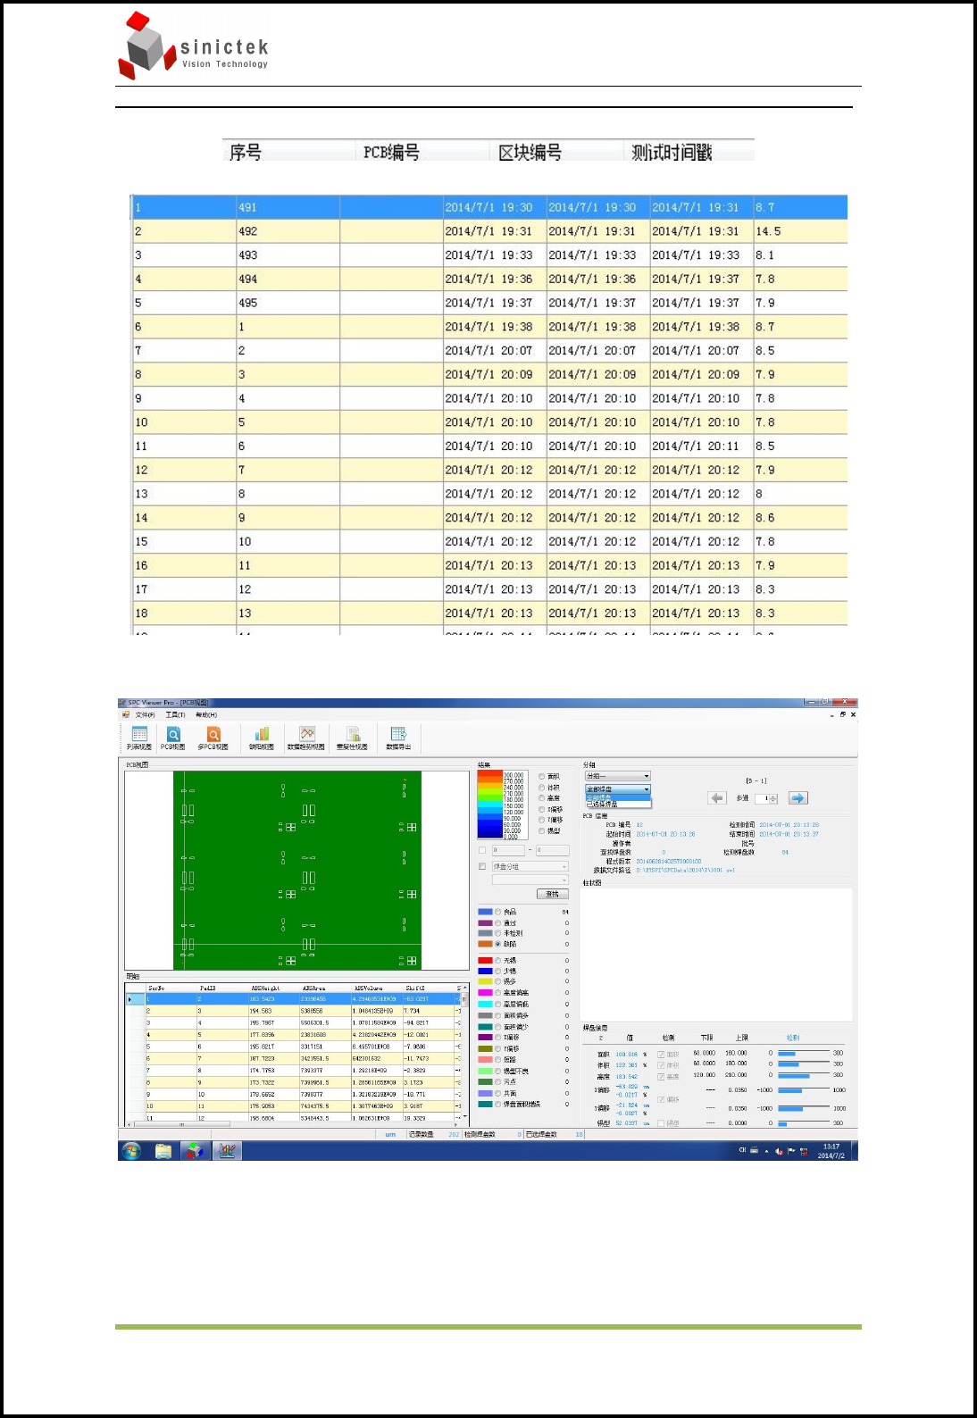977x1418 pixels.
Task: Click the horizontal scrollbar of detail table
Action: tap(292, 1124)
